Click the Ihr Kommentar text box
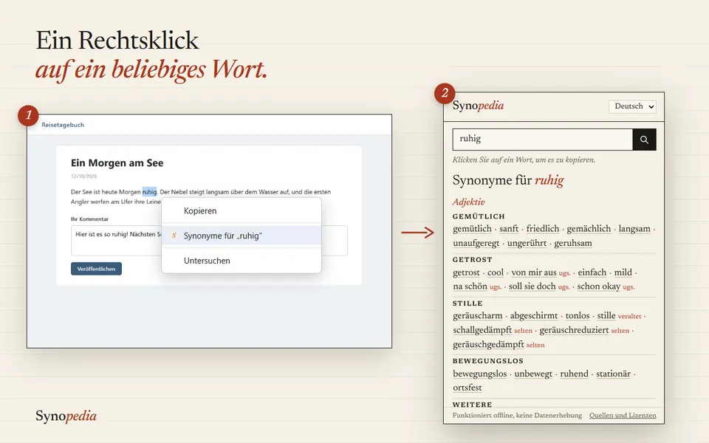 (209, 241)
